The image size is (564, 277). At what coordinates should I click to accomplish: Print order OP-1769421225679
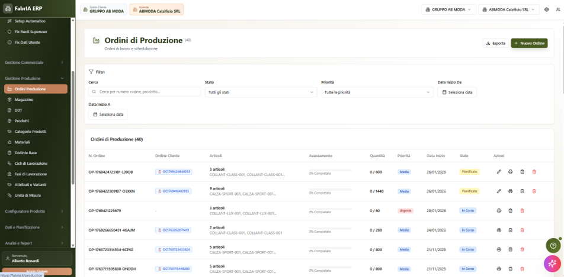click(x=499, y=211)
